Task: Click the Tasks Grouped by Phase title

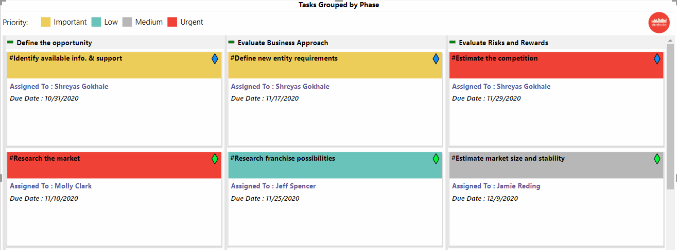Action: pyautogui.click(x=339, y=5)
